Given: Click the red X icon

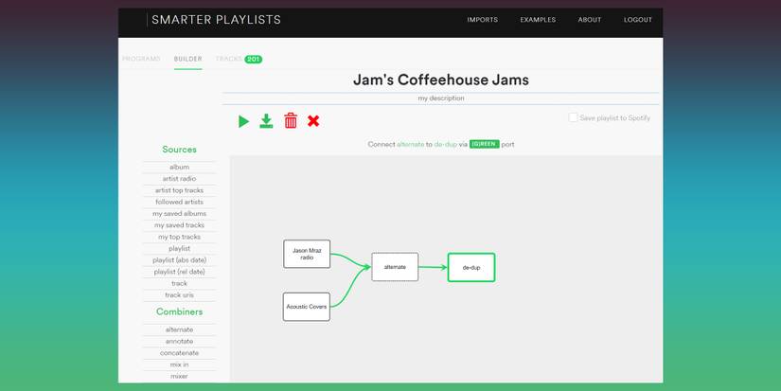Looking at the screenshot, I should click(x=313, y=120).
